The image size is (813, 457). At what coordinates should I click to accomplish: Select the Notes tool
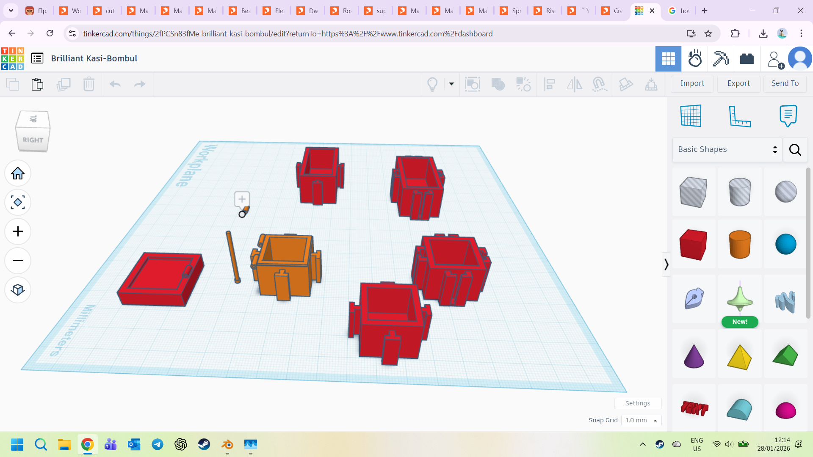pyautogui.click(x=788, y=116)
